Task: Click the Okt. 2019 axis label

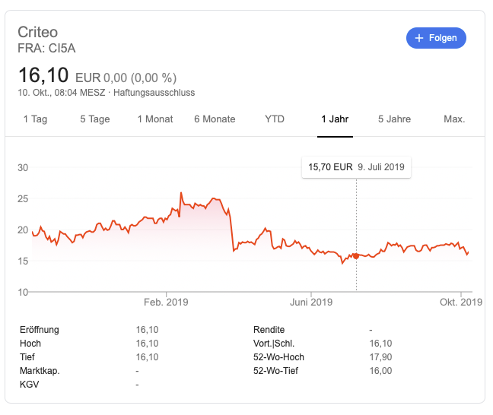Action: [461, 302]
